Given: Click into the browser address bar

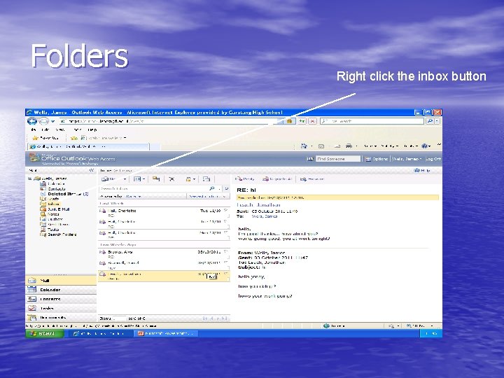Looking at the screenshot, I should coord(169,121).
